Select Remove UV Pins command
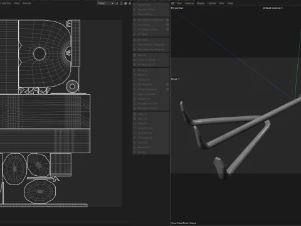Screen dimensions: 301x226 150,9
